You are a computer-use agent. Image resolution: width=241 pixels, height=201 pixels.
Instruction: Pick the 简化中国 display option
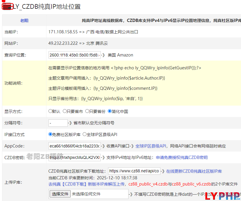(110, 111)
